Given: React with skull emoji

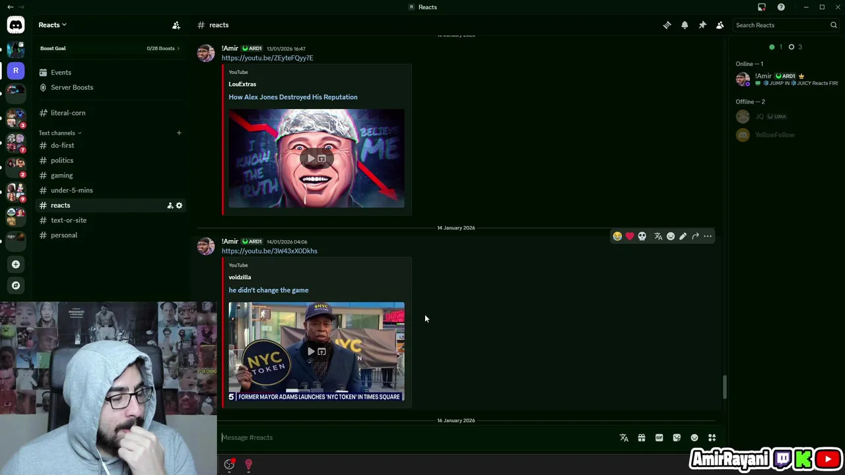Looking at the screenshot, I should click(x=642, y=236).
